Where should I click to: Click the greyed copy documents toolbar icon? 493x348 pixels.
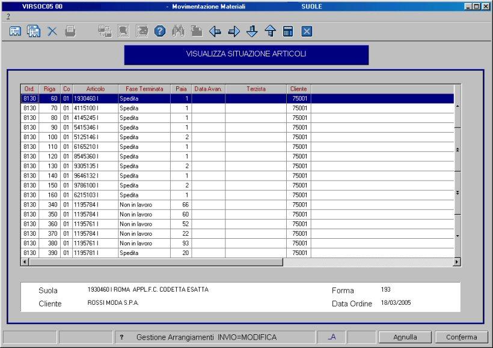[105, 31]
